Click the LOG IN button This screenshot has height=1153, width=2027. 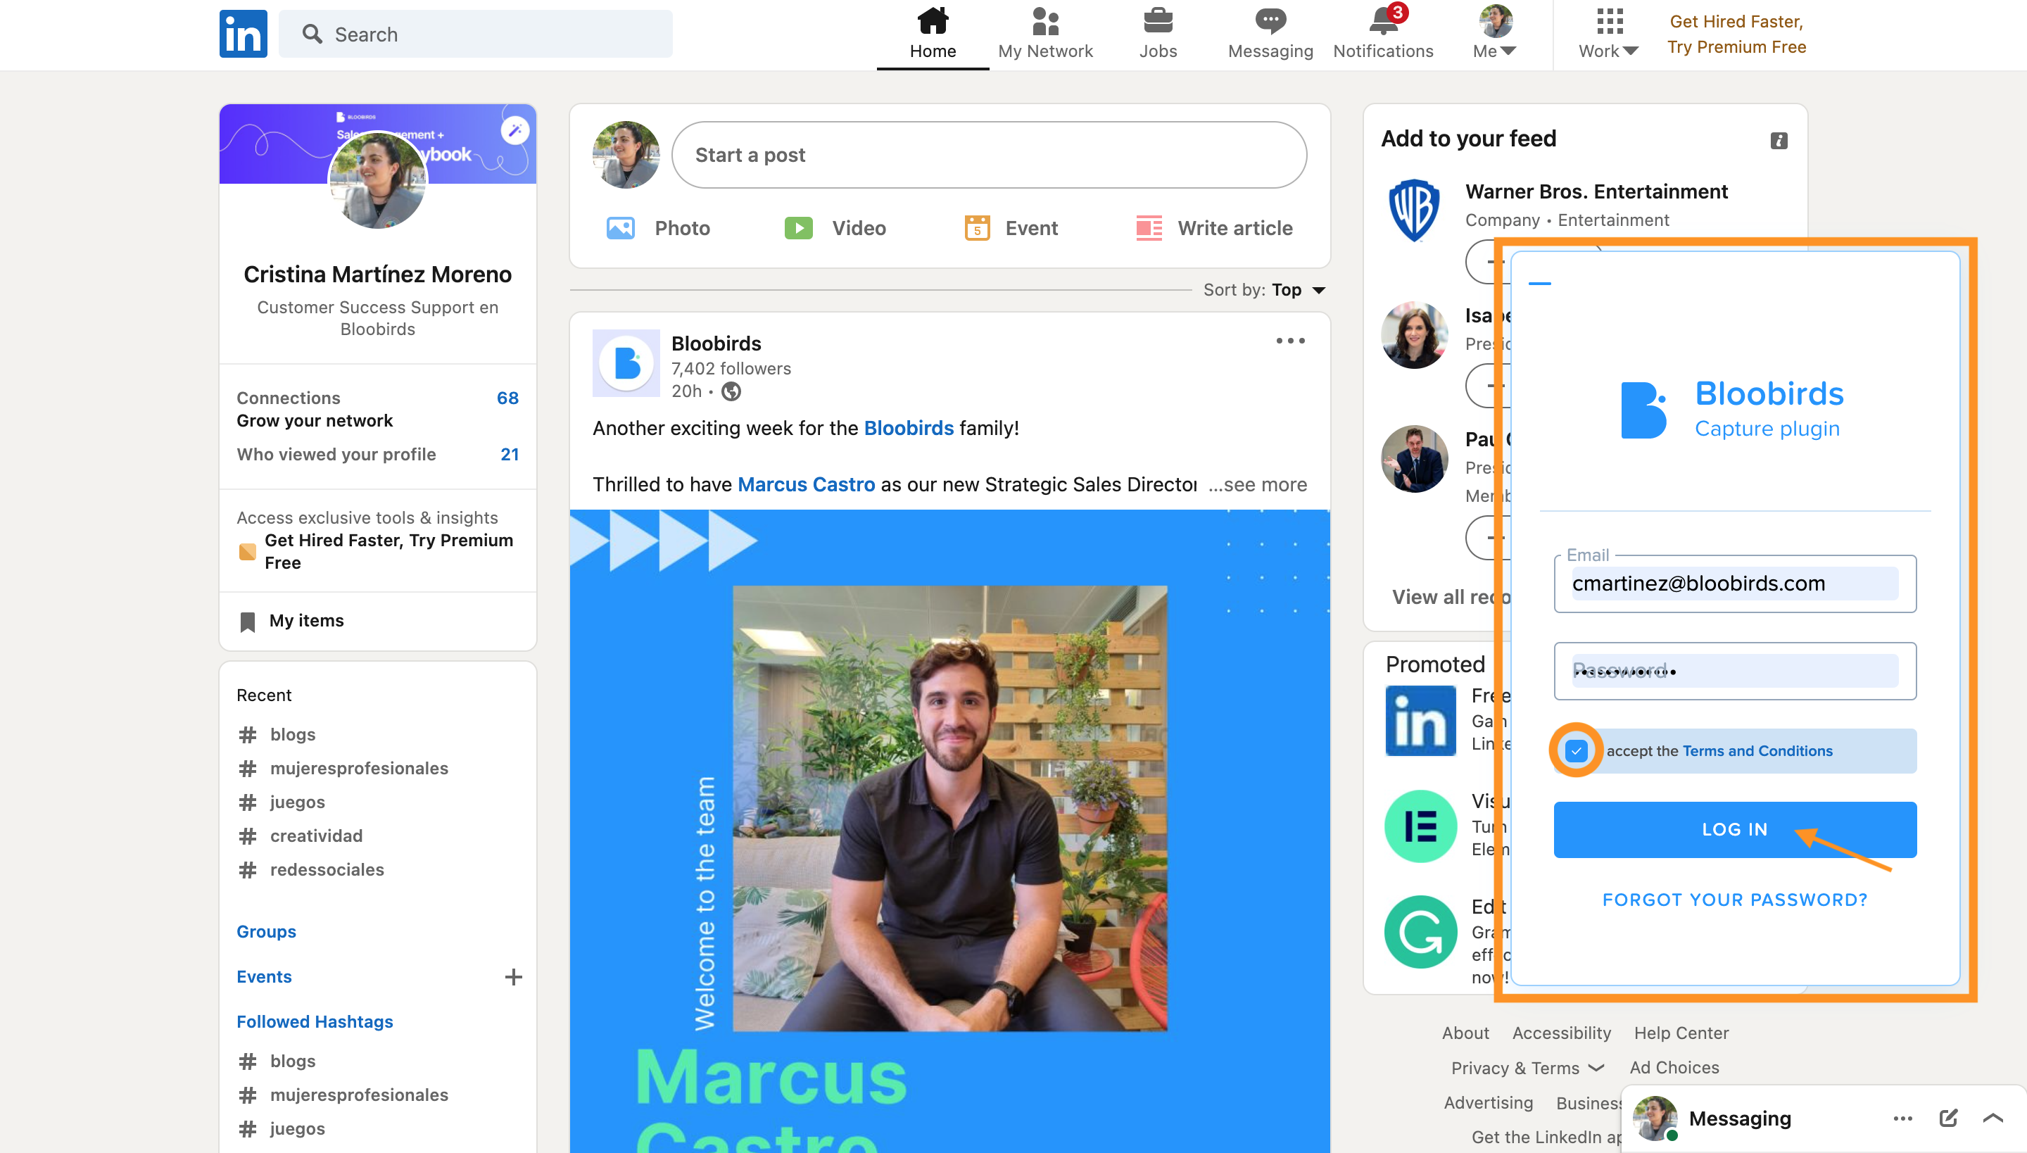(x=1734, y=830)
